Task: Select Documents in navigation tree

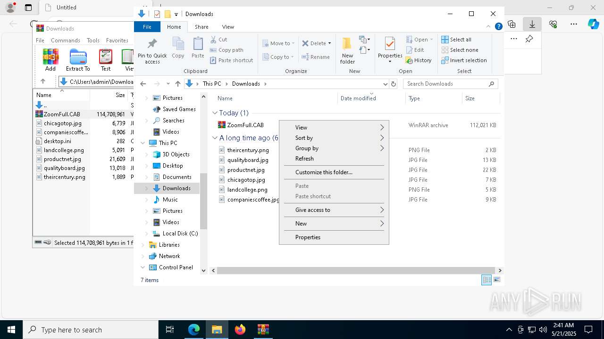Action: tap(177, 177)
